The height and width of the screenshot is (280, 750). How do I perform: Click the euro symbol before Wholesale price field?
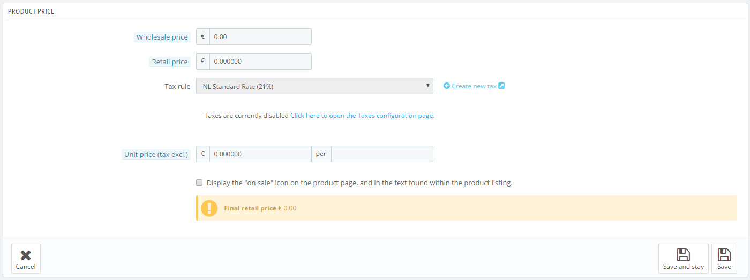[x=203, y=37]
